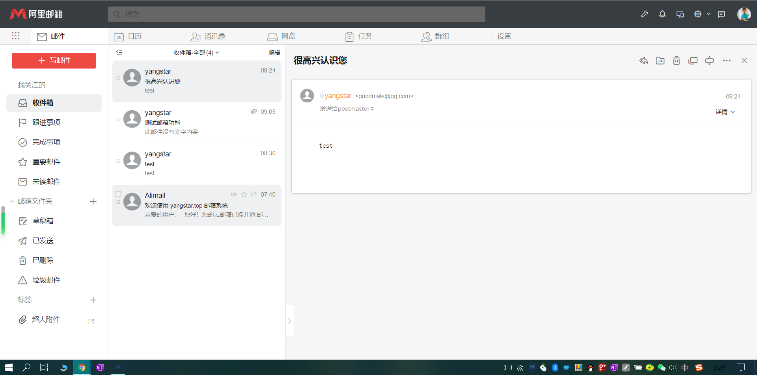Collapse the mail folder list panel

click(x=119, y=52)
